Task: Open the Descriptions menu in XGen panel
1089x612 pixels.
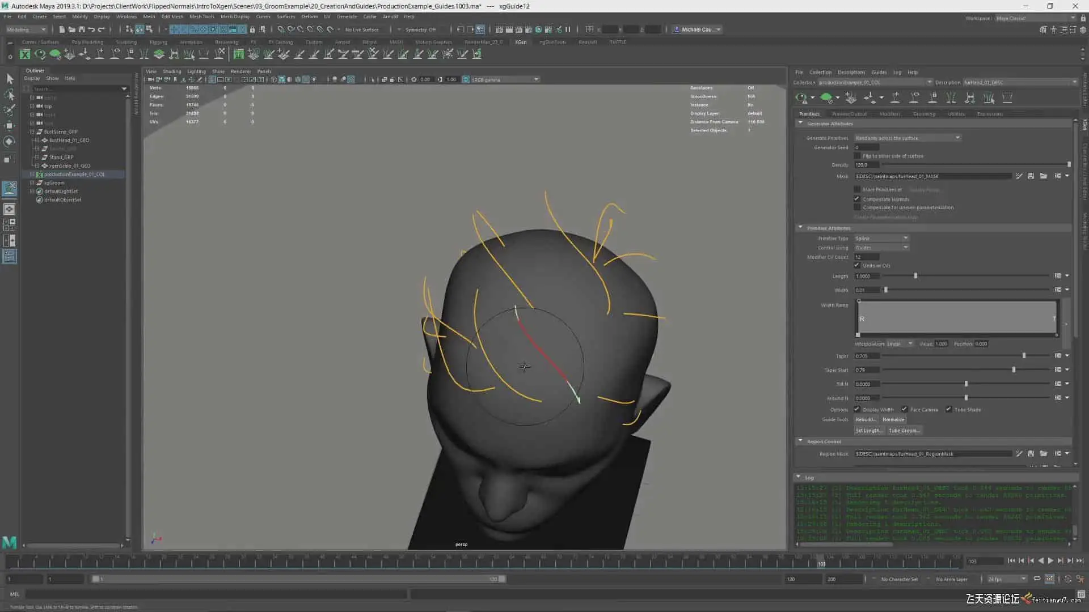Action: tap(851, 73)
